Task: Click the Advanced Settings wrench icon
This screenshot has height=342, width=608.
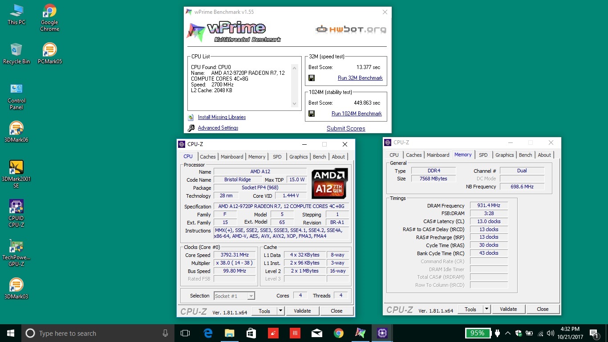Action: pyautogui.click(x=191, y=128)
